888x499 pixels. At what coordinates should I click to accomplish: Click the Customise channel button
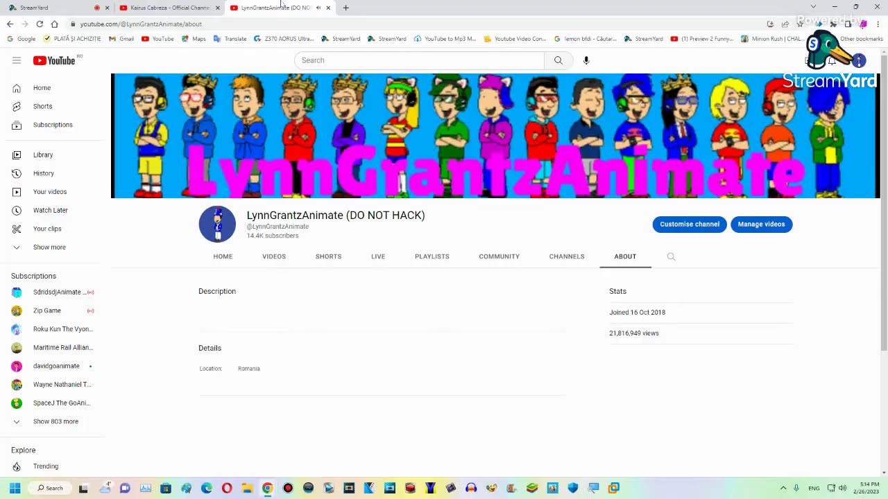click(x=690, y=225)
